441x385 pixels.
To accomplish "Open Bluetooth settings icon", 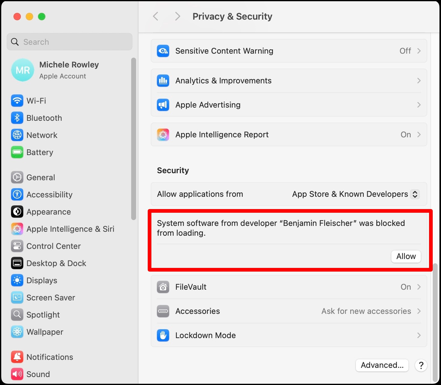I will pyautogui.click(x=17, y=118).
